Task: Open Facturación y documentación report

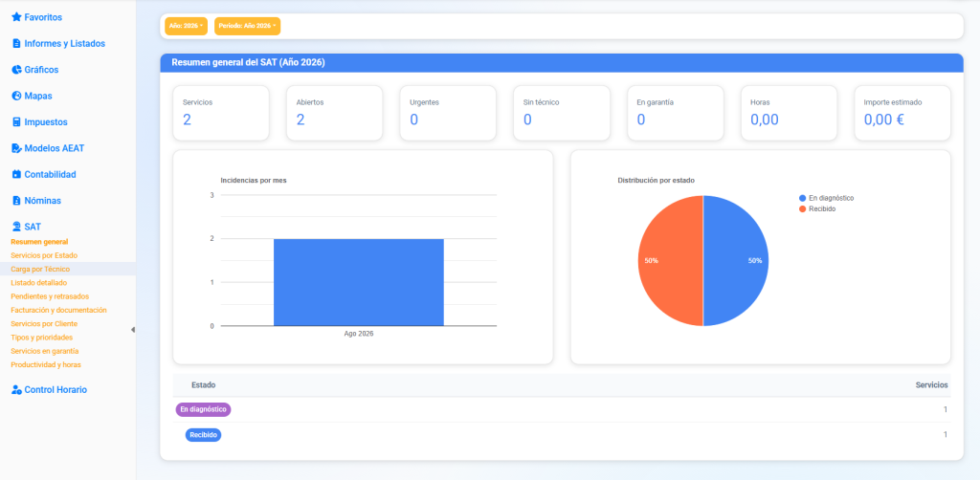Action: (x=58, y=310)
